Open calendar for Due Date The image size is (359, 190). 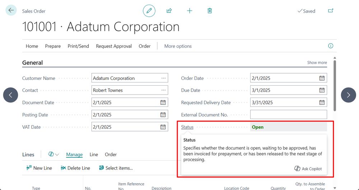pyautogui.click(x=322, y=90)
